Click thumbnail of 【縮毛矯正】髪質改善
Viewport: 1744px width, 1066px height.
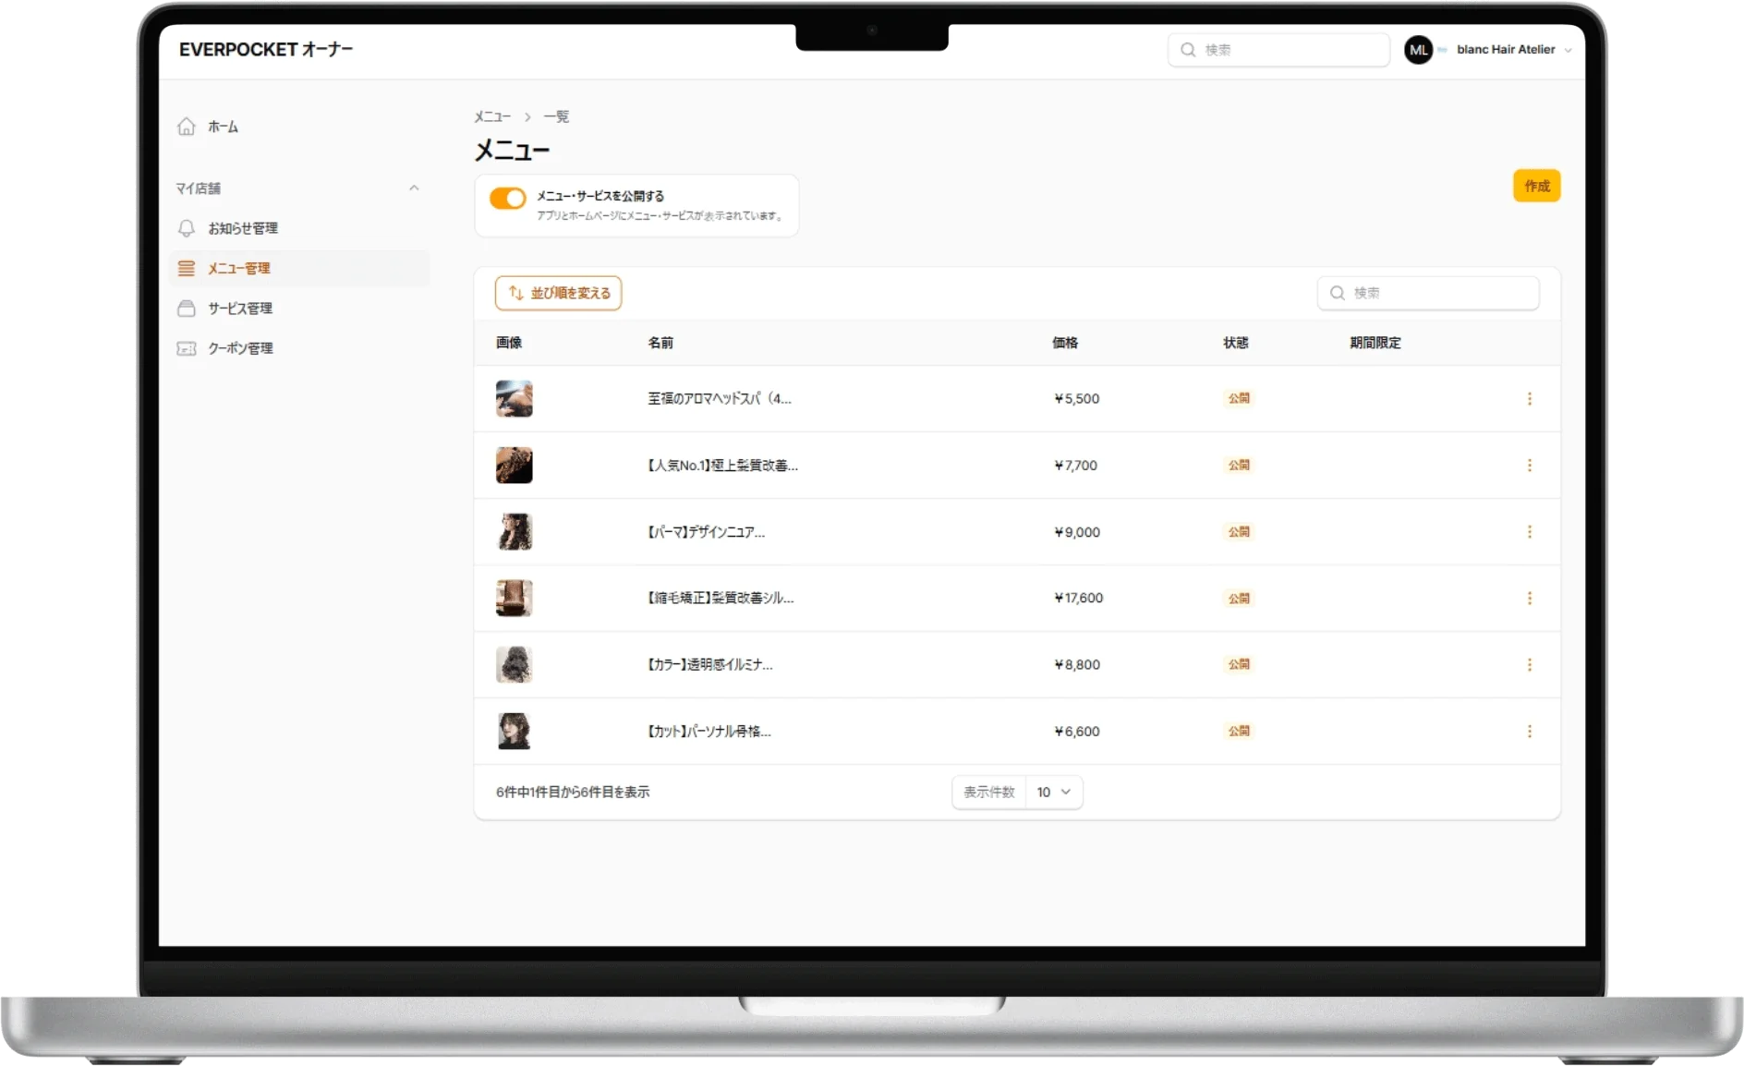(x=515, y=599)
